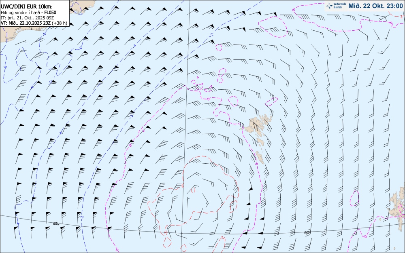Select the 'Mið. 22 Okt. 23:00' timestamp
The width and height of the screenshot is (405, 253).
point(375,6)
